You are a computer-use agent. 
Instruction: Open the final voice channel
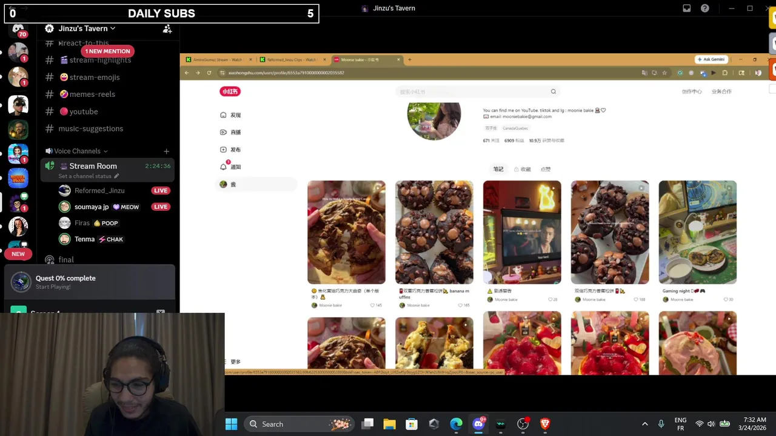66,260
